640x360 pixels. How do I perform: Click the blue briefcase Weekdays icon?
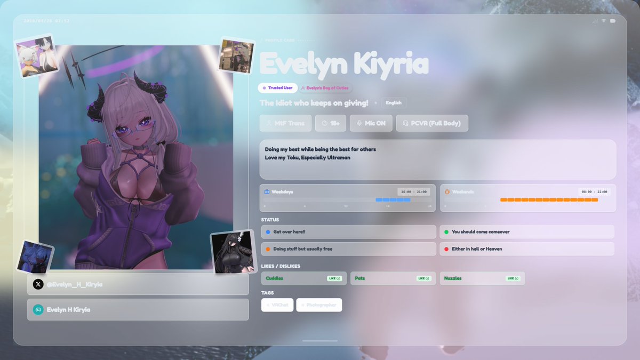coord(267,191)
